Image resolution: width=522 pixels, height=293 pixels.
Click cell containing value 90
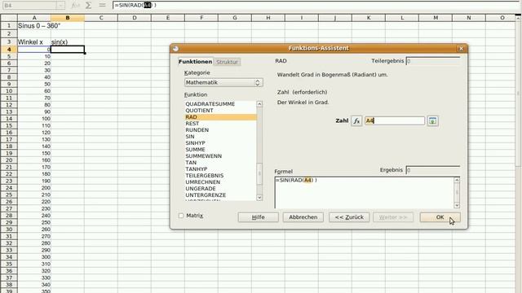click(34, 112)
